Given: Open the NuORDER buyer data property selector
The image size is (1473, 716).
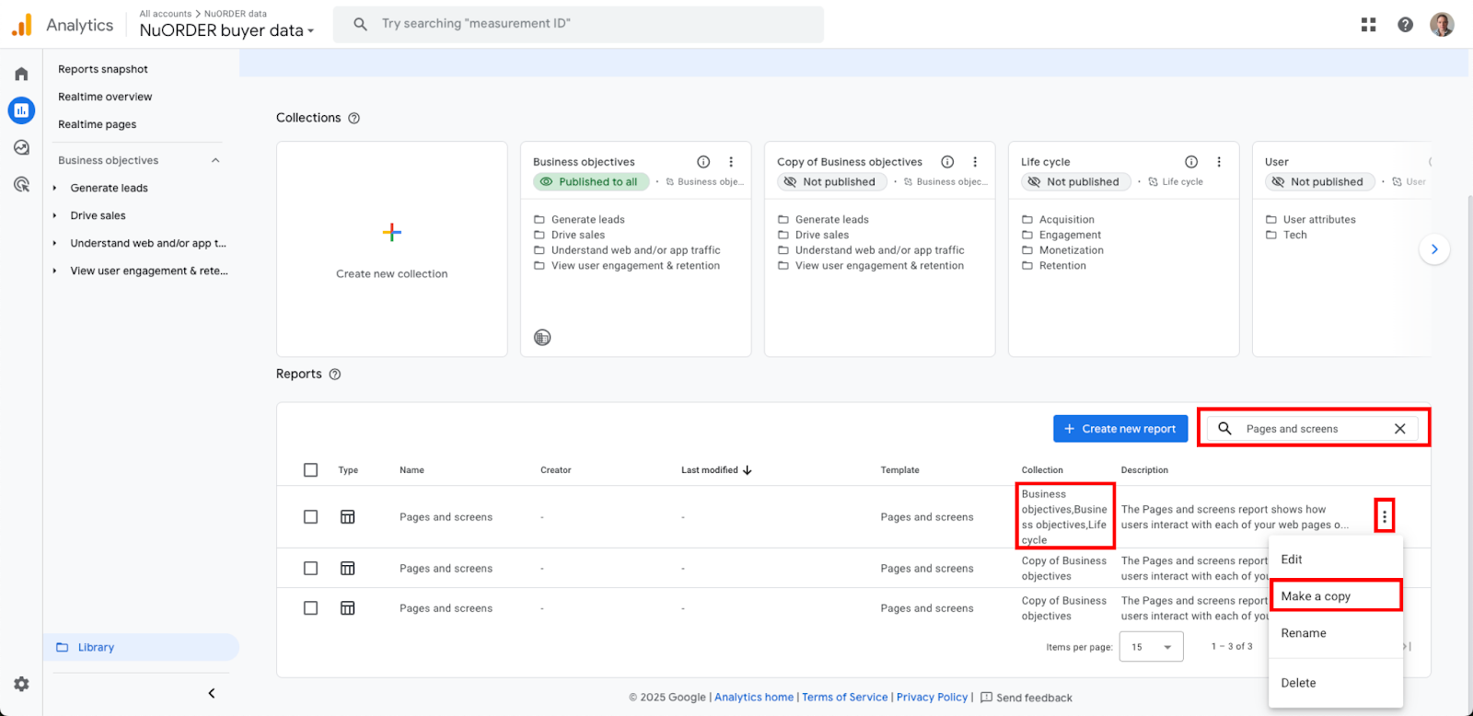Looking at the screenshot, I should 226,30.
